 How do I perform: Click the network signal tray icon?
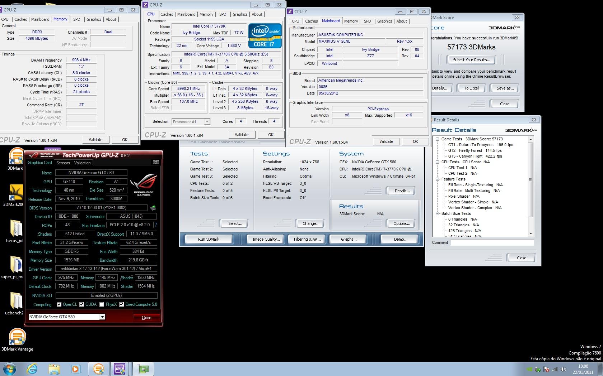[x=555, y=369]
